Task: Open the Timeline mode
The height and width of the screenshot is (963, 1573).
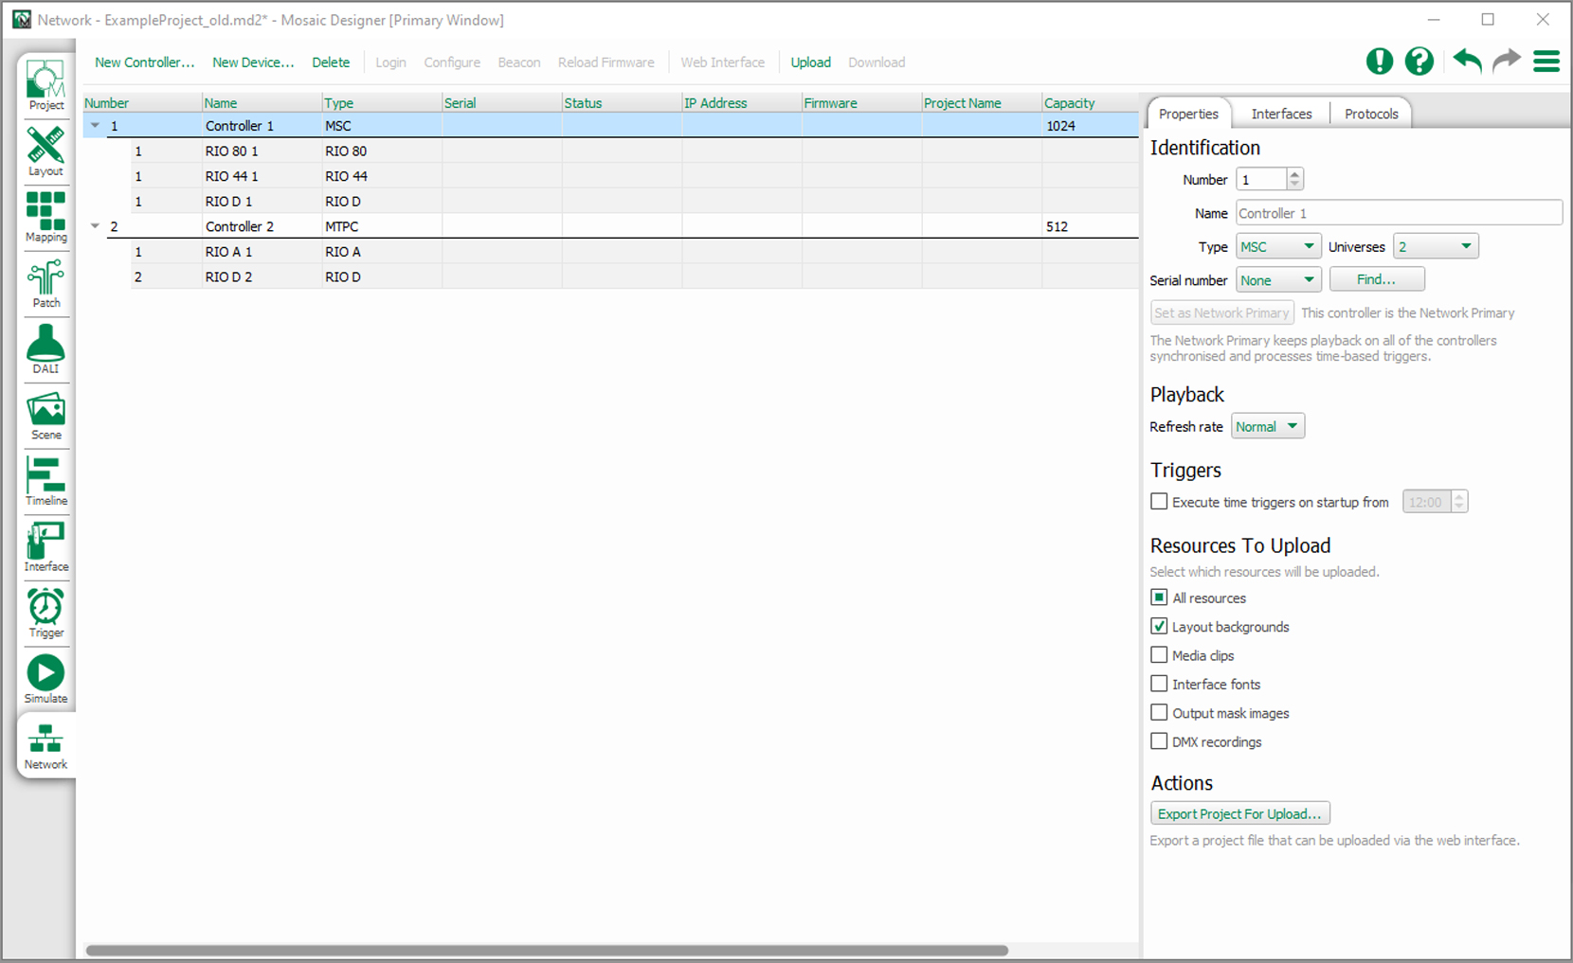Action: pos(45,480)
